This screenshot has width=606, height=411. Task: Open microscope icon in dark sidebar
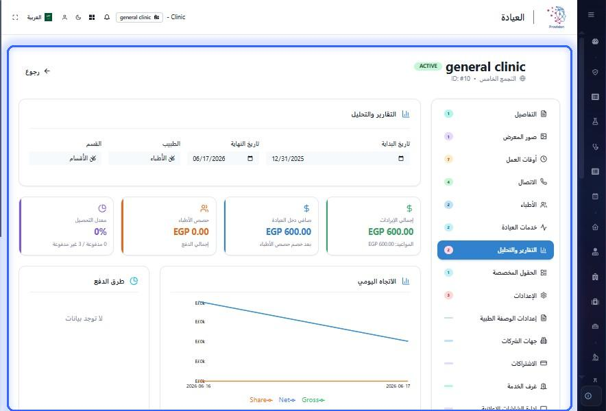[x=595, y=358]
